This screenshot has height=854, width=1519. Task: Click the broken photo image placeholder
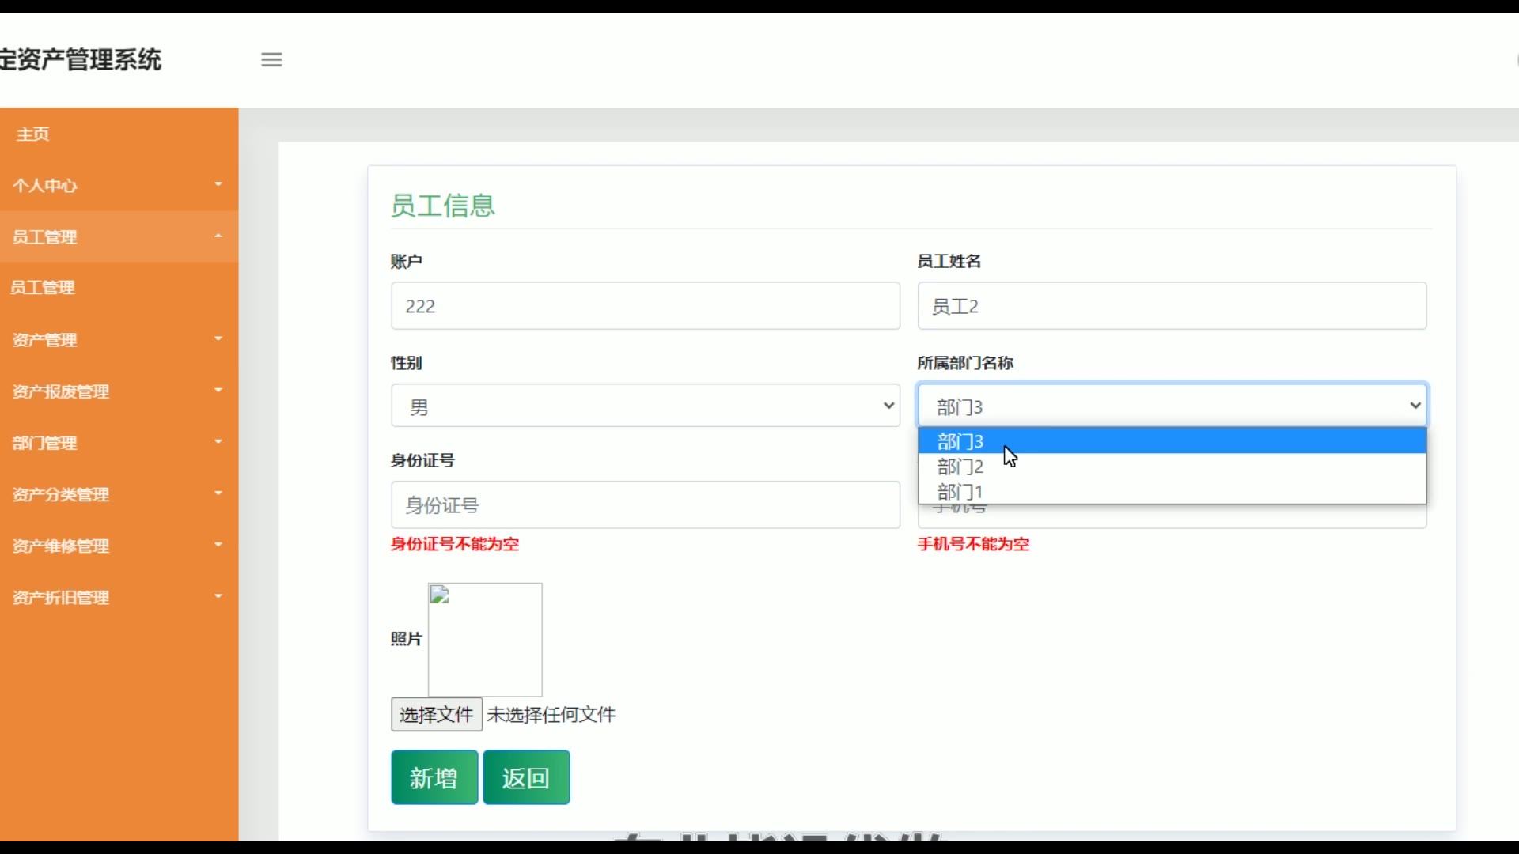tap(484, 639)
